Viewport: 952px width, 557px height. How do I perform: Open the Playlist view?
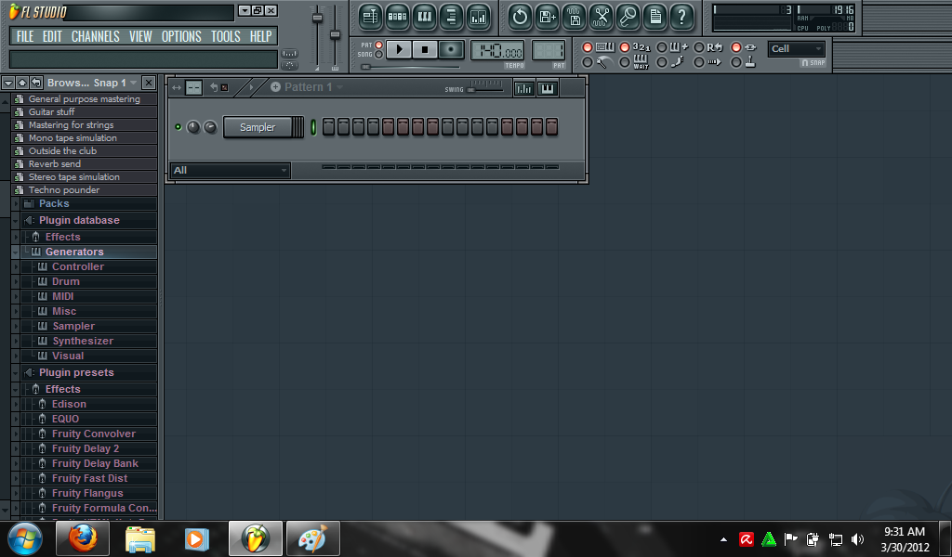[370, 17]
